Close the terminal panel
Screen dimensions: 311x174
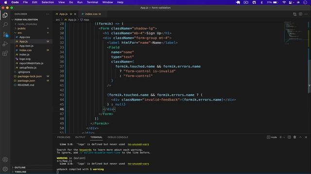click(x=306, y=137)
